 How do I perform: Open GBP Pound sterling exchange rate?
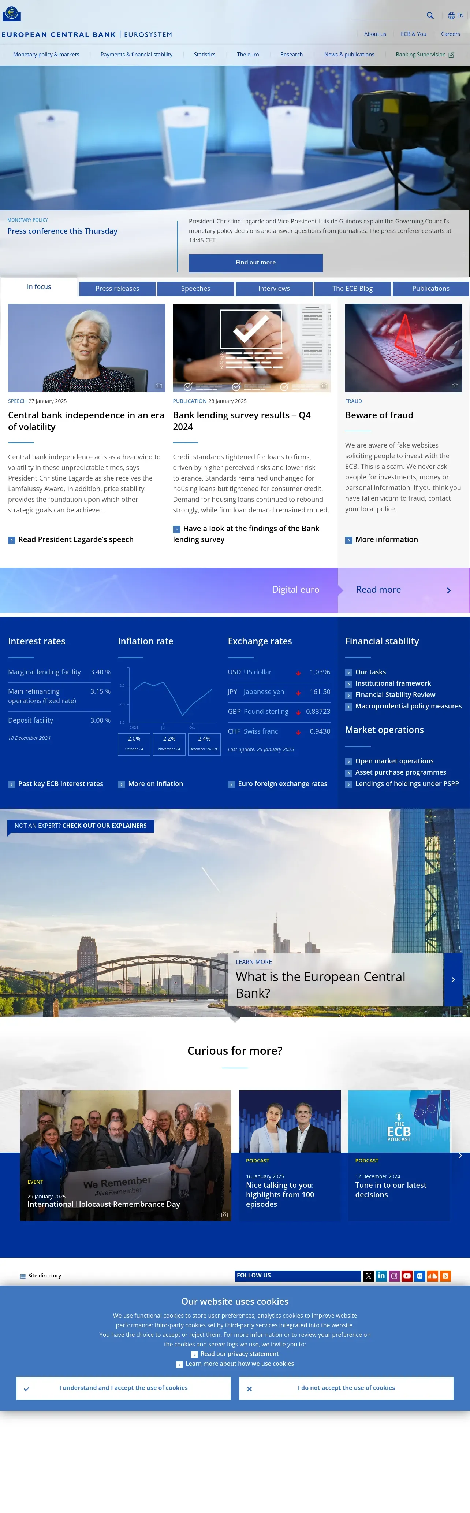tap(279, 711)
